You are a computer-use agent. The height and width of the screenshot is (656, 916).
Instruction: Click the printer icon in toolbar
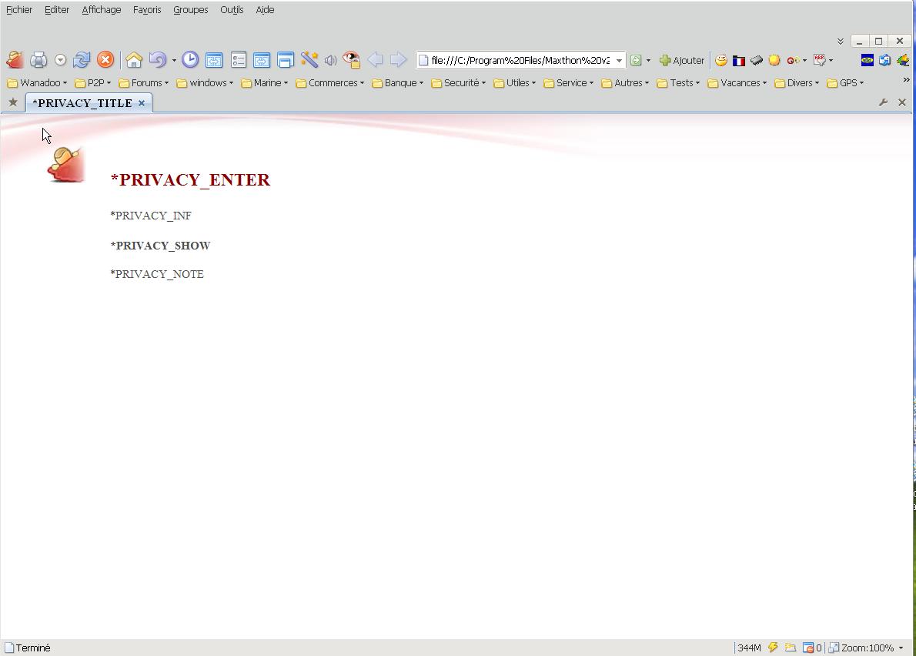coord(38,59)
